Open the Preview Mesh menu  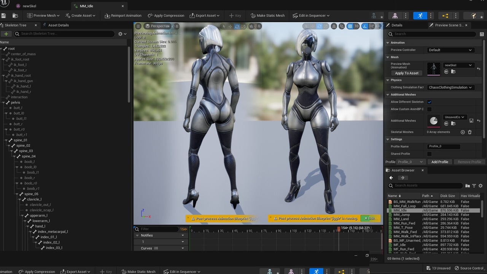pyautogui.click(x=43, y=16)
